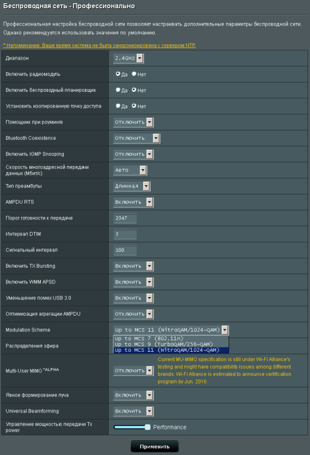Image resolution: width=310 pixels, height=455 pixels.
Task: Open the IGMP Snooping dropdown arrow
Action: (150, 154)
